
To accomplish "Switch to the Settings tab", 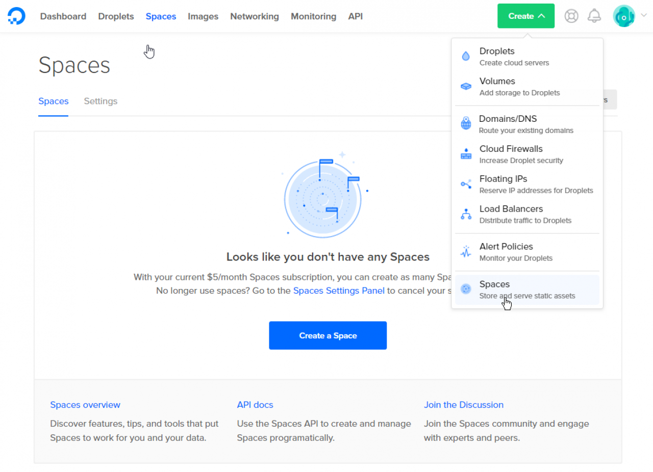I will point(100,101).
